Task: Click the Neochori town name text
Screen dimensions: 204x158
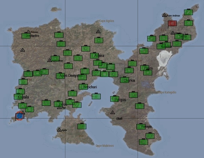Action: click(x=90, y=87)
